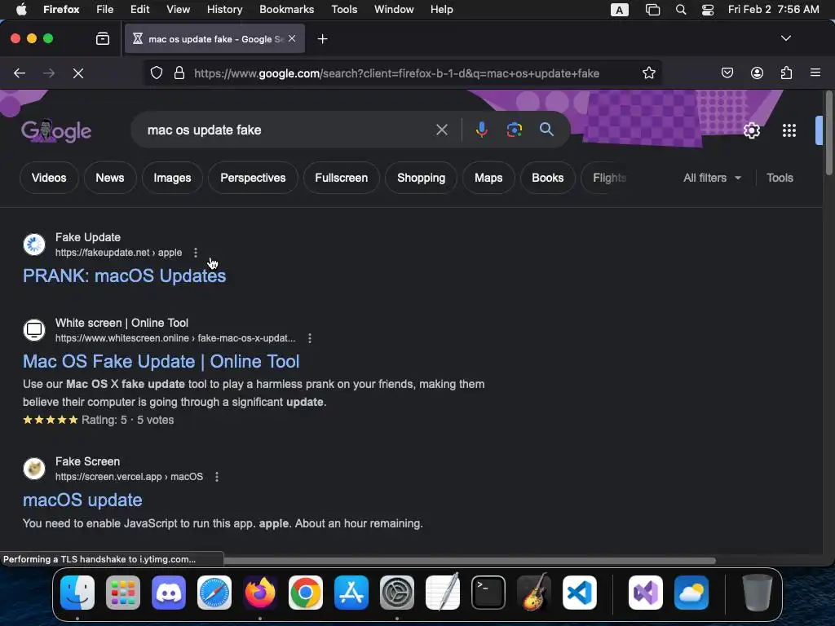
Task: Stop loading the page
Action: tap(78, 73)
